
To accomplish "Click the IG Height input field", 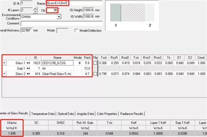I will pyautogui.click(x=89, y=10).
